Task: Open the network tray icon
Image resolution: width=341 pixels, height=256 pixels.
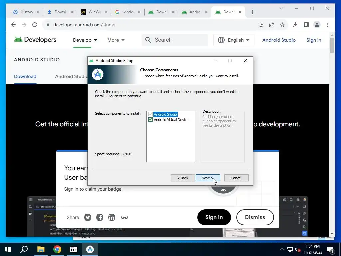Action: [x=290, y=249]
